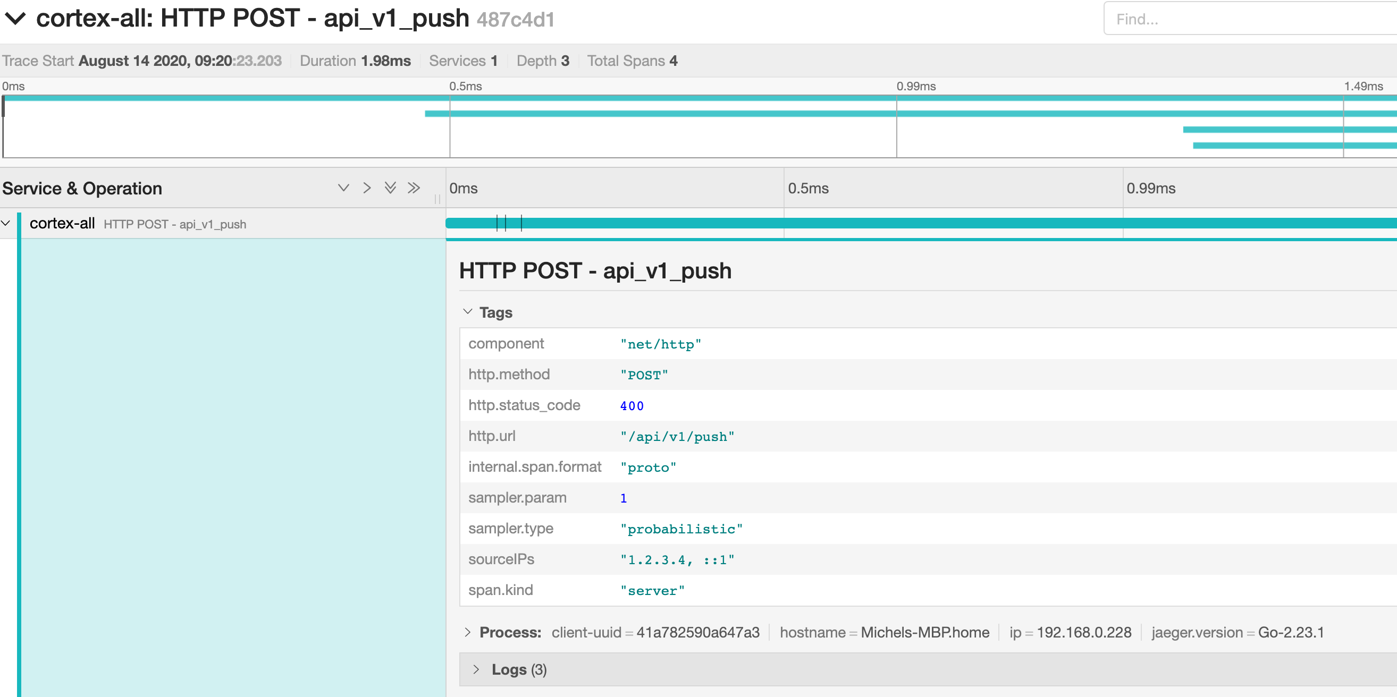Click the collapse one level arrow icon
1397x697 pixels.
pyautogui.click(x=367, y=188)
